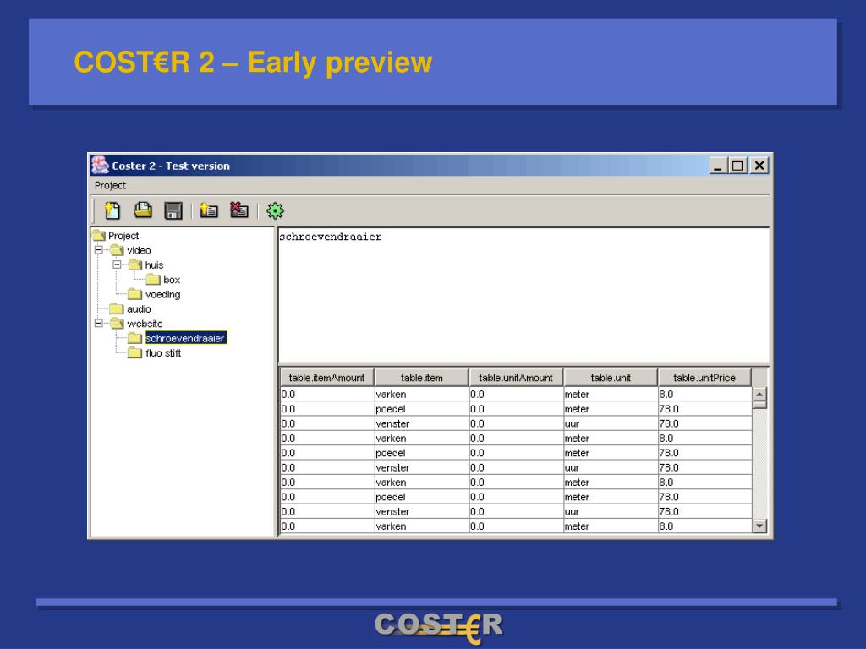Click the voeding folder icon
This screenshot has height=649, width=866.
[134, 293]
